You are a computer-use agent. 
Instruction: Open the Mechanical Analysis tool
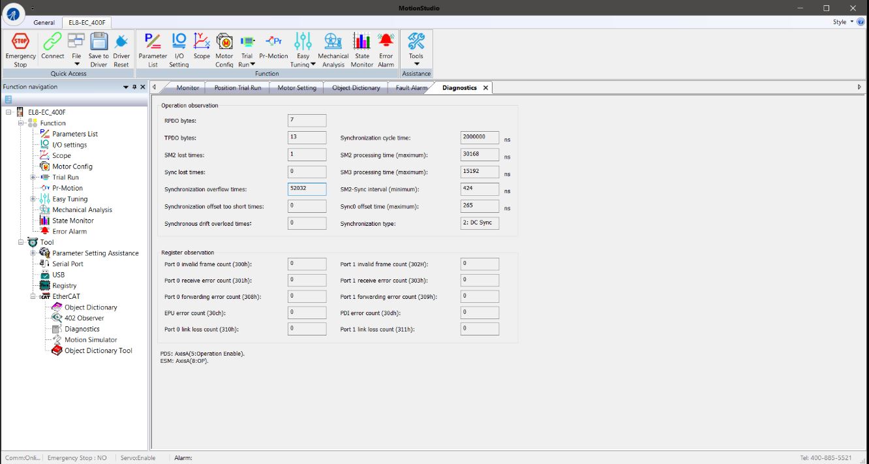pyautogui.click(x=333, y=43)
